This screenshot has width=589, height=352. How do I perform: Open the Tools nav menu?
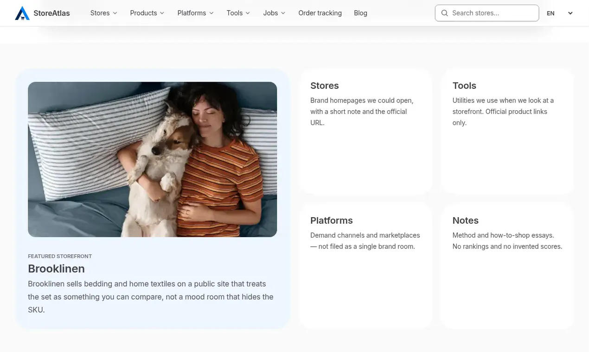(x=238, y=13)
